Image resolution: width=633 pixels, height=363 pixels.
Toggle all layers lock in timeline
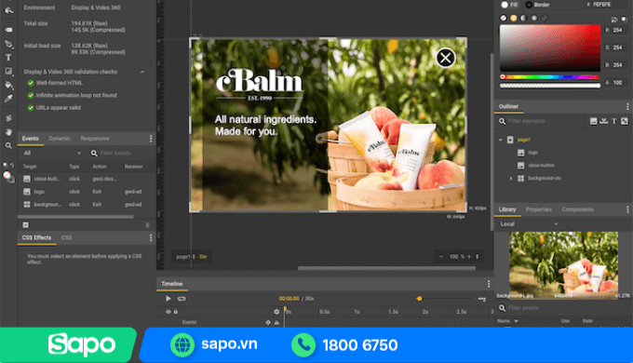[x=176, y=312]
